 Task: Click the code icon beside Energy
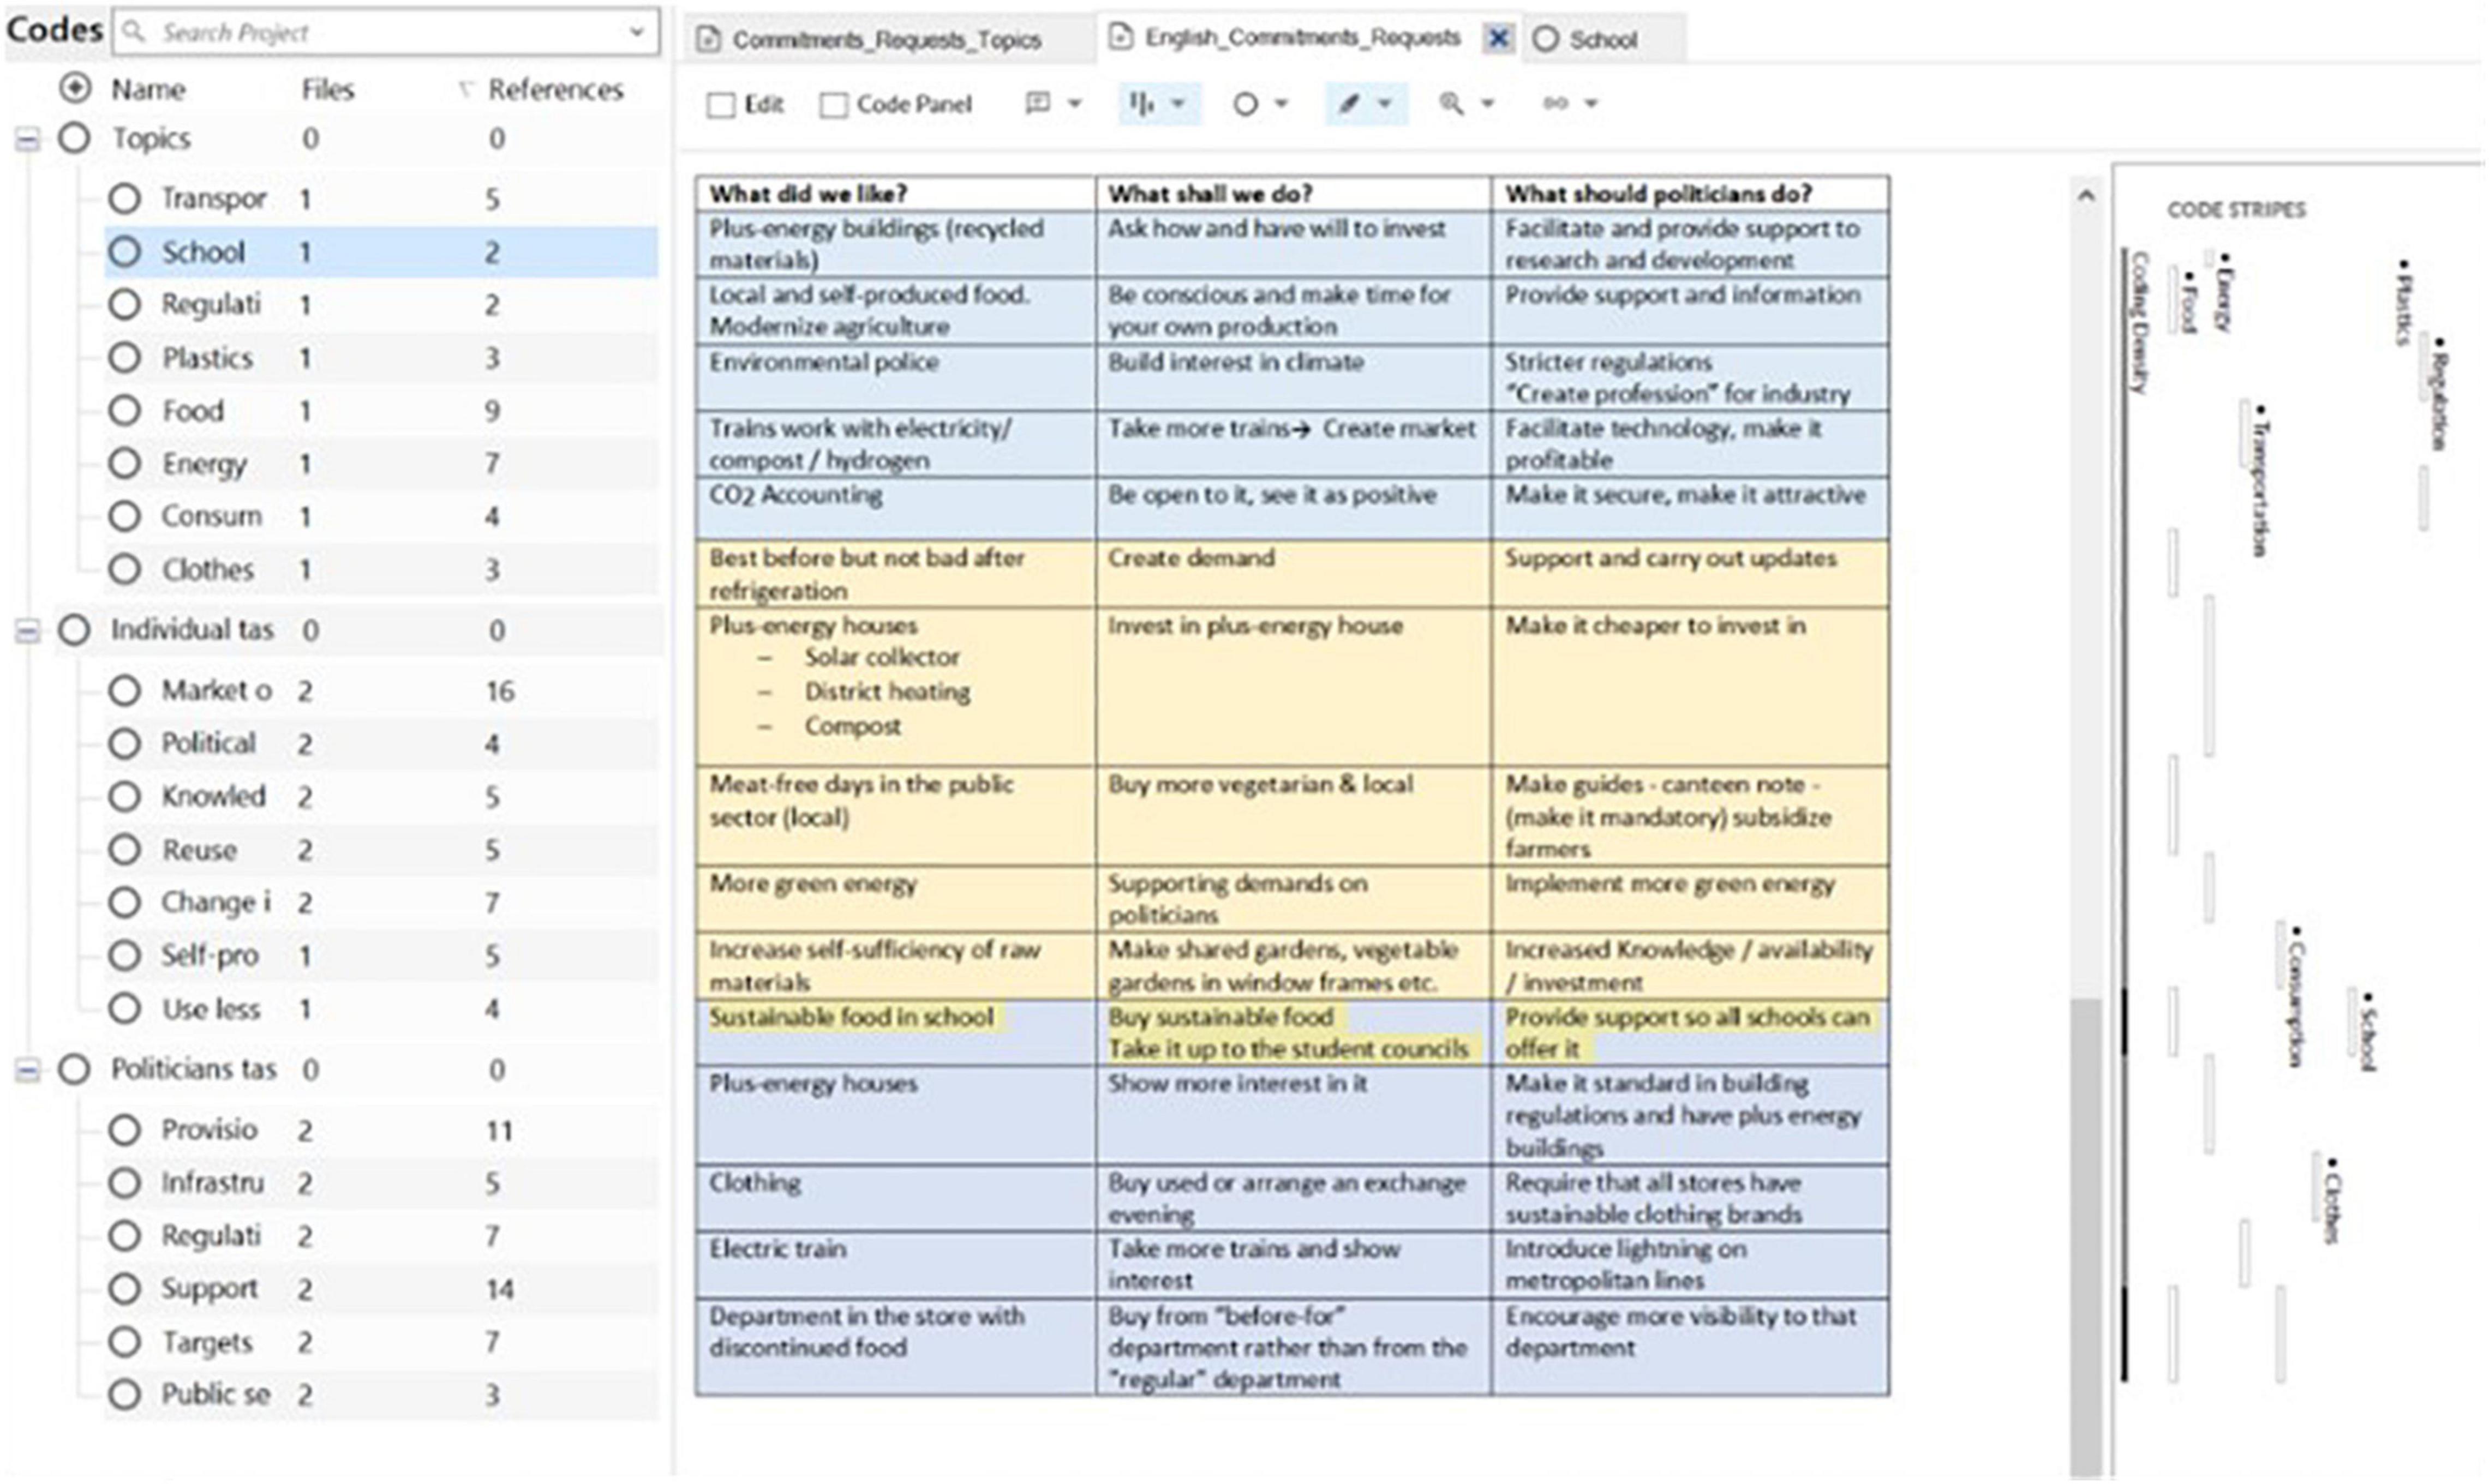click(124, 463)
